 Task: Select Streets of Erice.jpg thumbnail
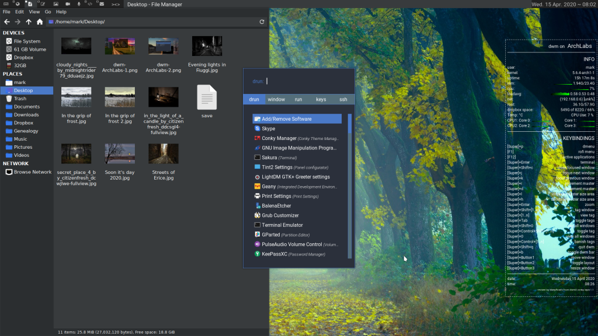click(x=164, y=153)
